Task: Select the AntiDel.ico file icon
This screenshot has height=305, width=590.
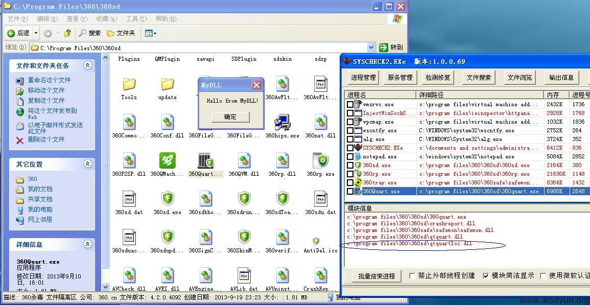Action: coord(316,241)
